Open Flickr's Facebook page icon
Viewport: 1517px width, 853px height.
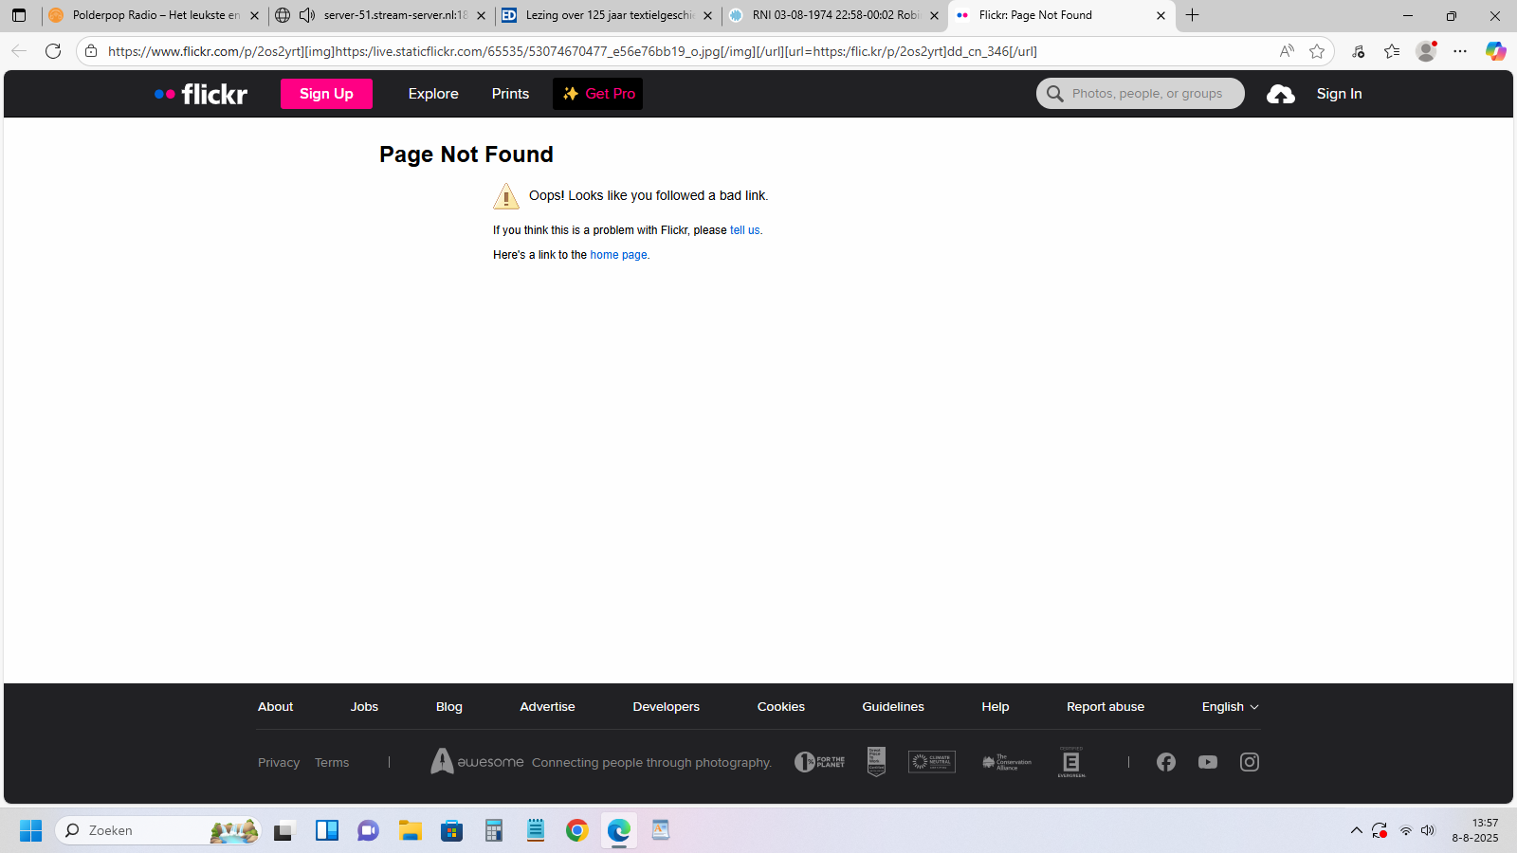coord(1165,762)
